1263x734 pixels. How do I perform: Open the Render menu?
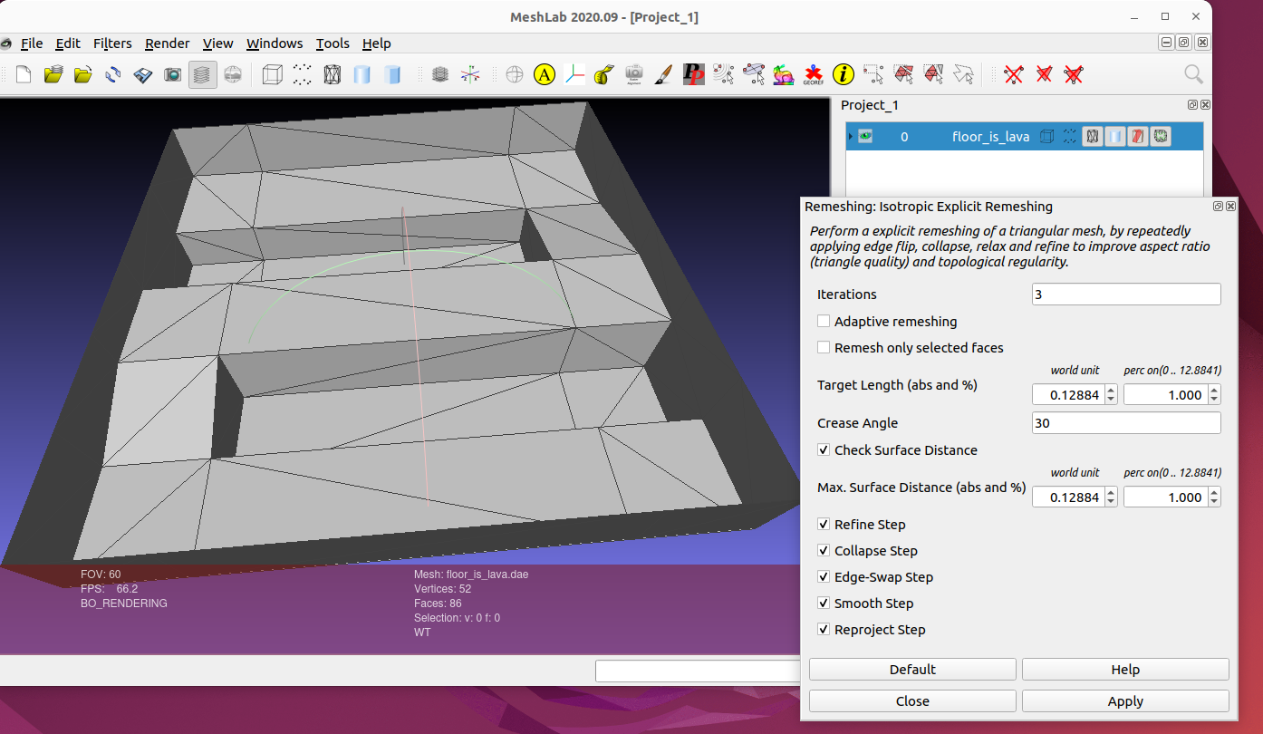pos(168,43)
